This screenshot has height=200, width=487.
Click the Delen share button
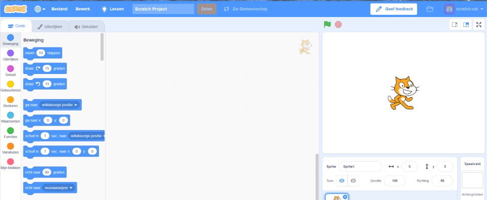click(206, 9)
